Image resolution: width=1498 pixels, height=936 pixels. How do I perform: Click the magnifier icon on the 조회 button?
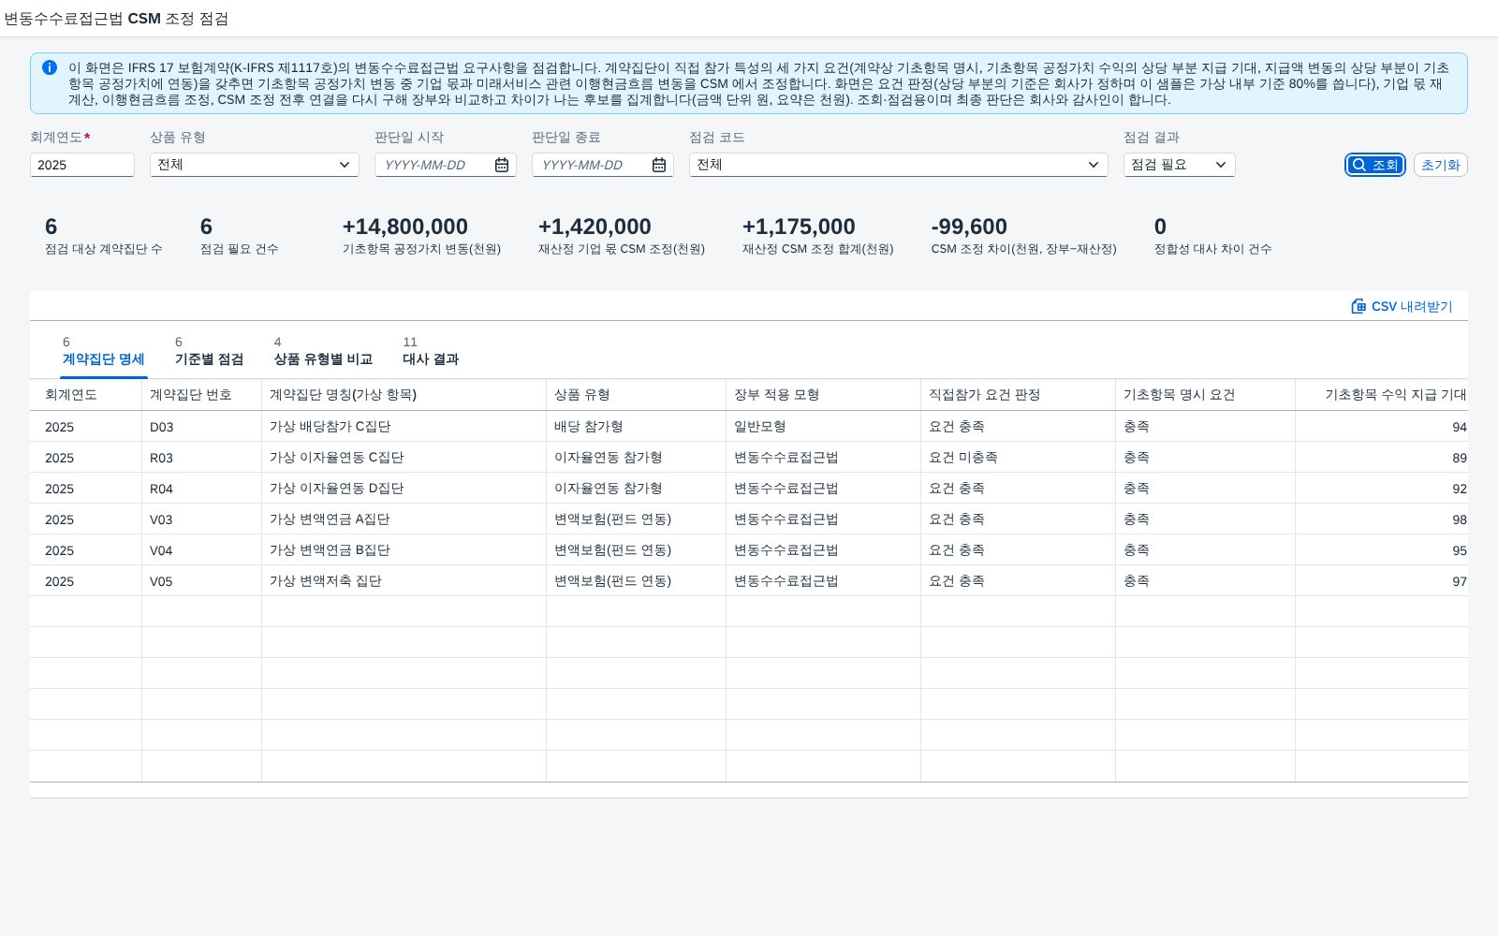1359,165
